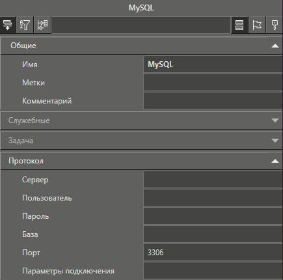Select the stacked rows list view icon
Viewport: 283px width, 280px height.
[x=239, y=25]
